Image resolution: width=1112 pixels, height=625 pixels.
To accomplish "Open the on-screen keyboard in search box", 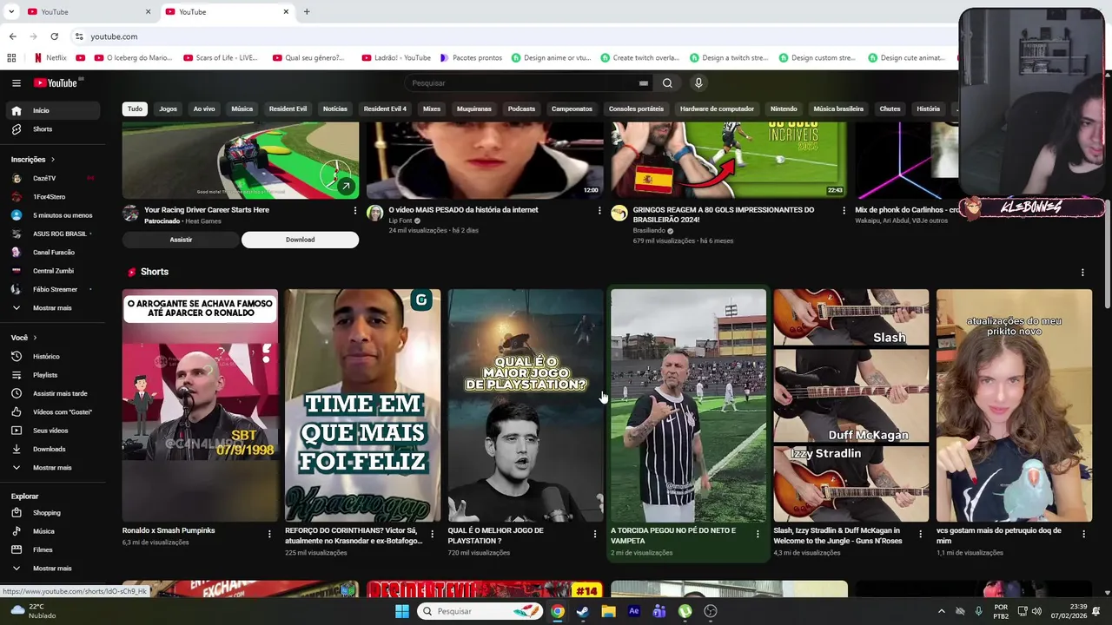I will (x=643, y=83).
